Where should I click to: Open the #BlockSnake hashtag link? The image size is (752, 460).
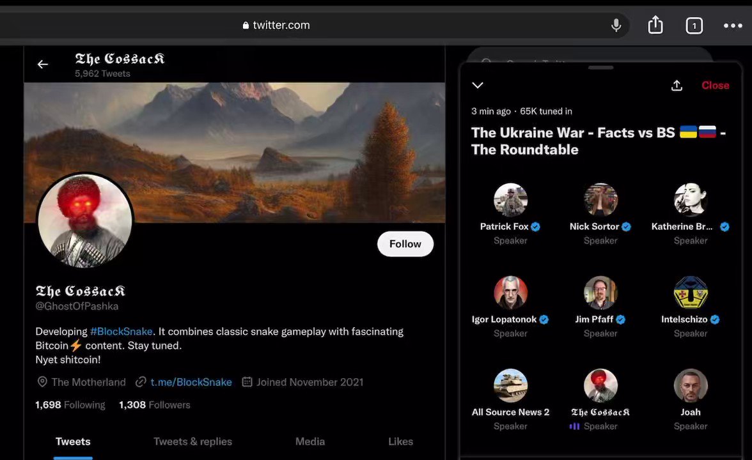(121, 332)
